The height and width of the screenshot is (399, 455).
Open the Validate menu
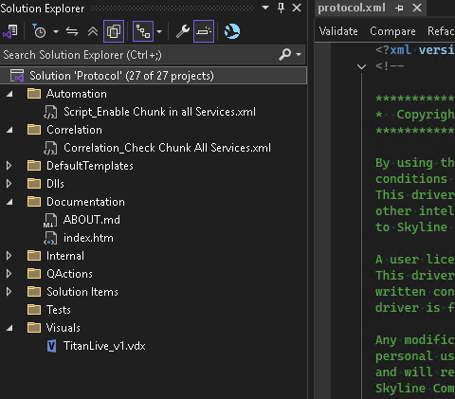click(x=338, y=31)
